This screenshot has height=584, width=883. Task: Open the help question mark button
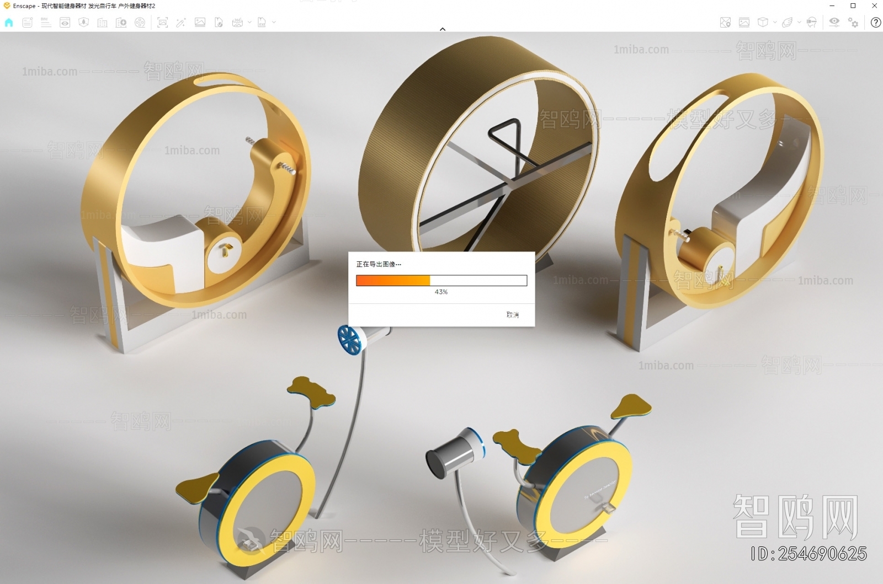(875, 23)
